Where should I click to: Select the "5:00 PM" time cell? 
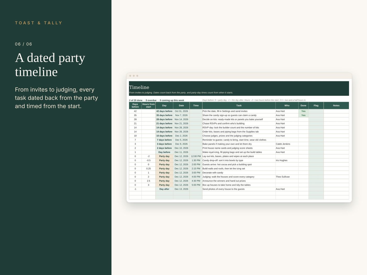click(196, 185)
